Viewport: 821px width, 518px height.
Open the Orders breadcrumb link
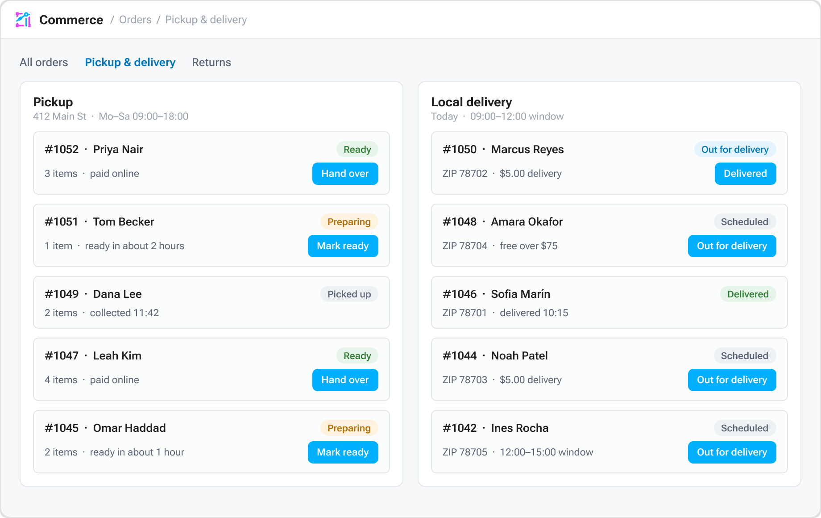tap(135, 20)
